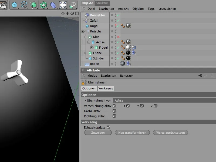Viewport: 216px width, 162px height.
Task: Collapse the Achse object hierarchy
Action: click(x=89, y=42)
